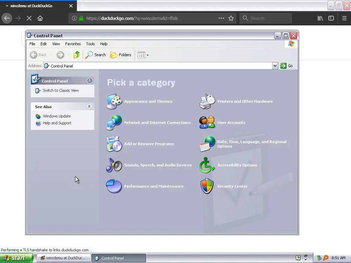The image size is (351, 263).
Task: Click the browser Home icon
Action: (x=40, y=18)
